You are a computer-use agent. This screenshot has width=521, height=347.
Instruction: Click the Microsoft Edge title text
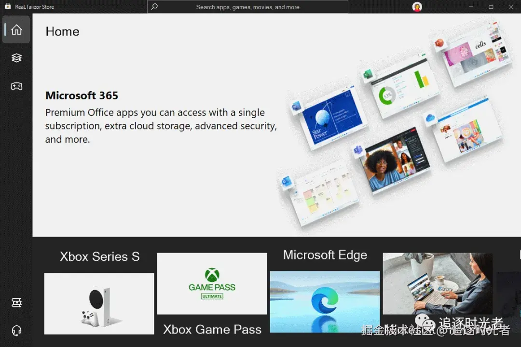325,255
